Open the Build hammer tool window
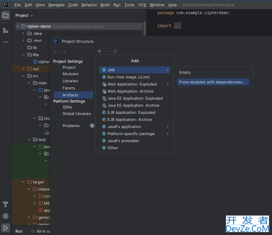The width and height of the screenshot is (272, 235). tap(6, 204)
